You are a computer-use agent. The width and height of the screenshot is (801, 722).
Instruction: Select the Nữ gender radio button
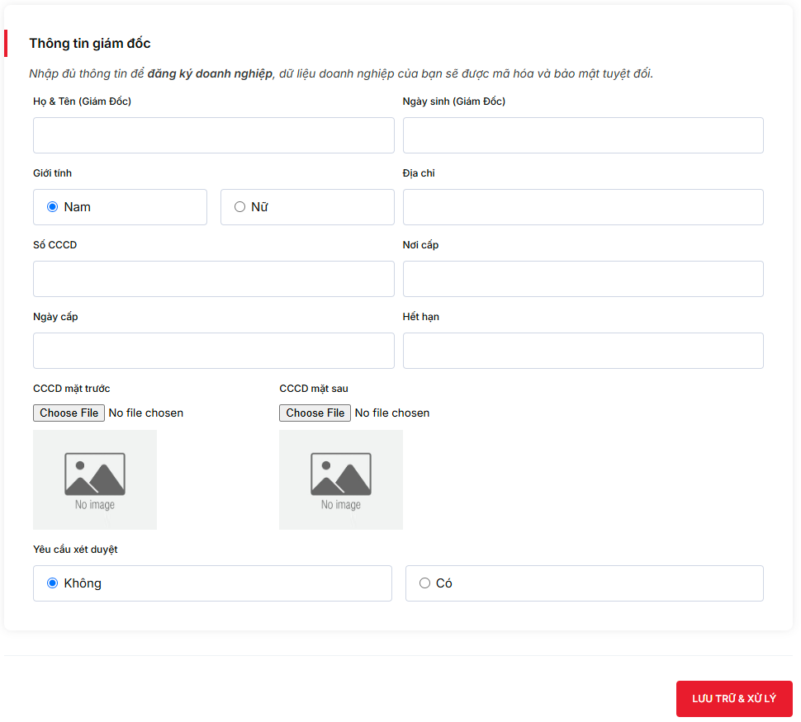239,207
